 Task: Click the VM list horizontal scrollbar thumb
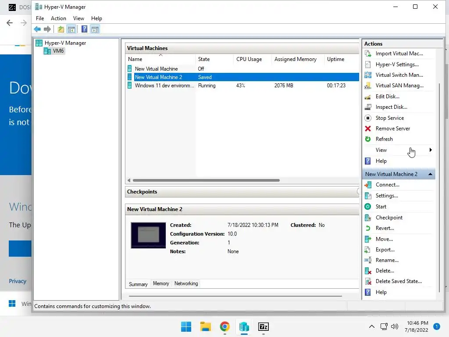(206, 180)
